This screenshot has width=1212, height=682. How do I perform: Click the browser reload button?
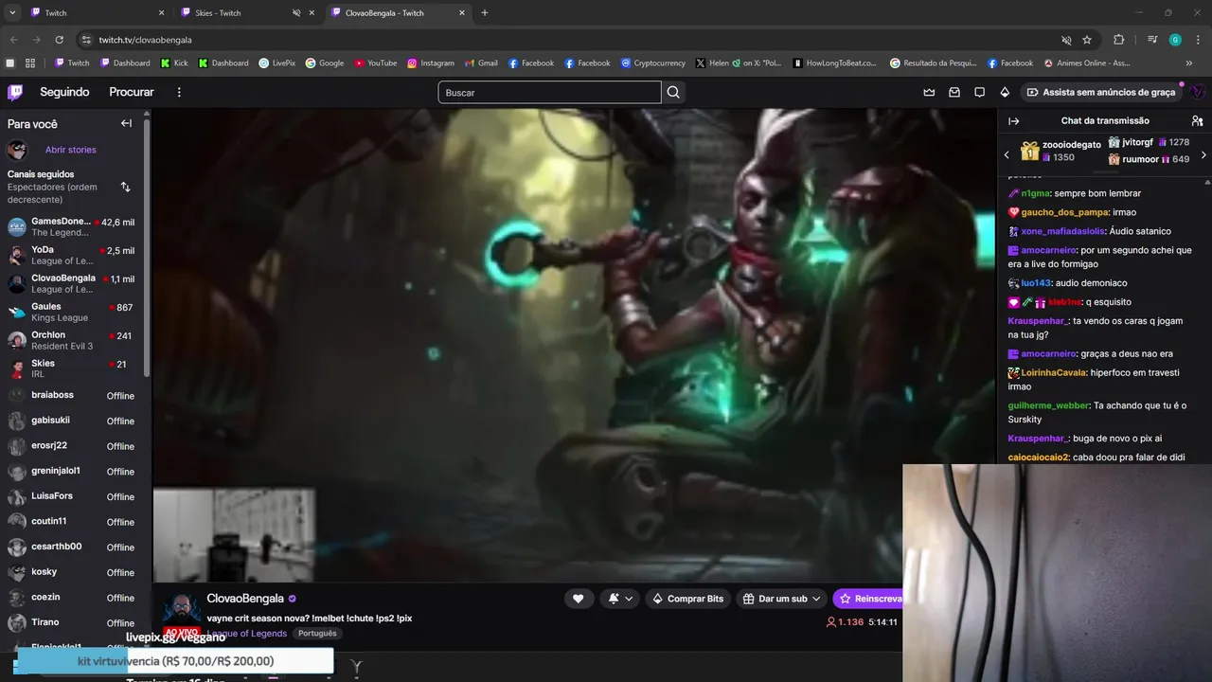point(59,40)
